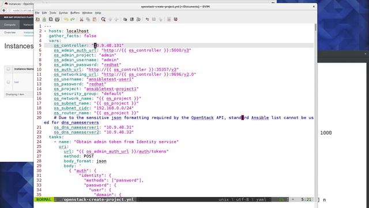
Task: Click '192.168.0.0/24' subnet cidr value
Action: [114, 108]
